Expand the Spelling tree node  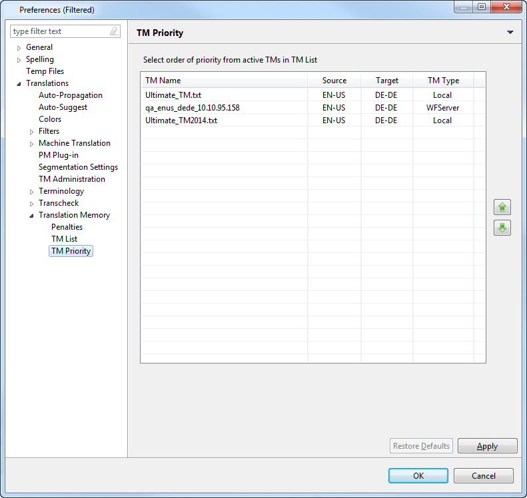pyautogui.click(x=19, y=60)
